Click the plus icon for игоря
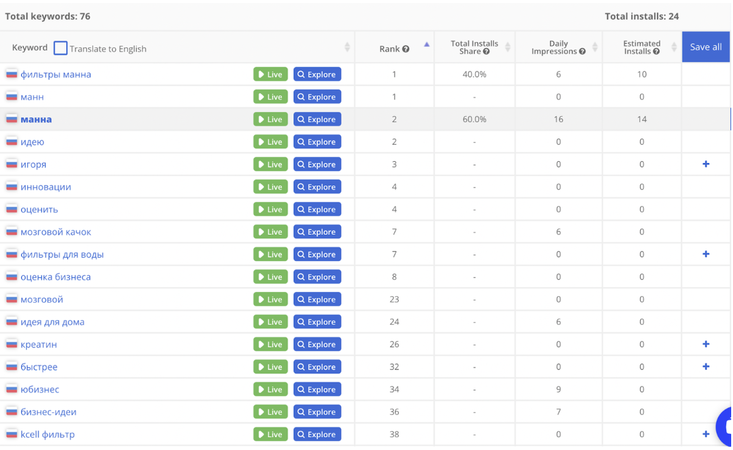 706,164
